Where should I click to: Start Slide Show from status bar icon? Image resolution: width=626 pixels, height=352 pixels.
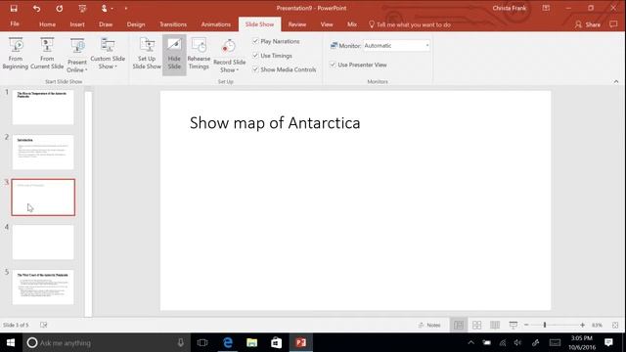(x=513, y=325)
